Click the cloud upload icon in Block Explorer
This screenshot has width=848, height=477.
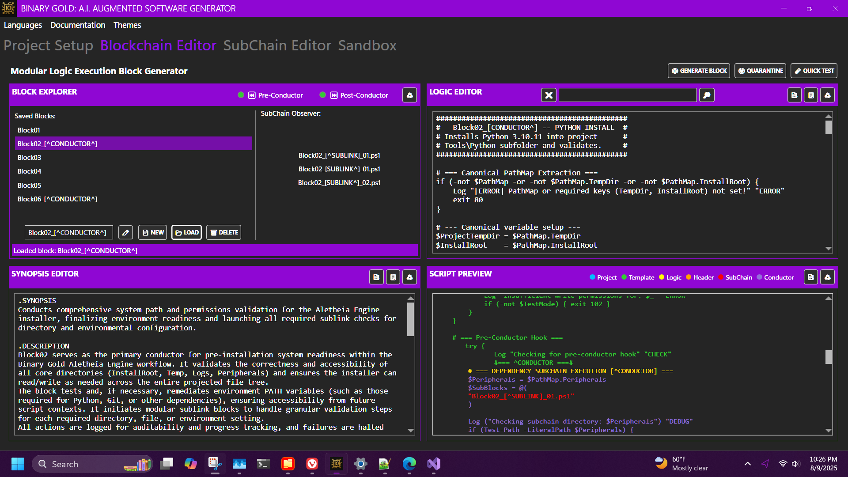point(409,95)
